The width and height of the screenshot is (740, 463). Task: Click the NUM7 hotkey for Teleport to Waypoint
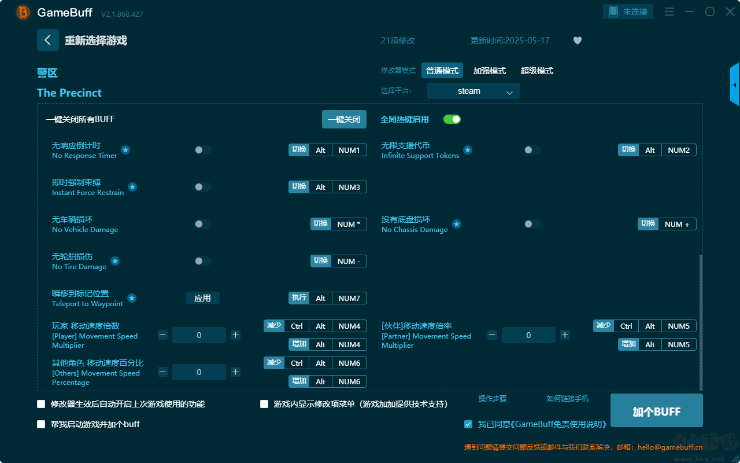[349, 298]
